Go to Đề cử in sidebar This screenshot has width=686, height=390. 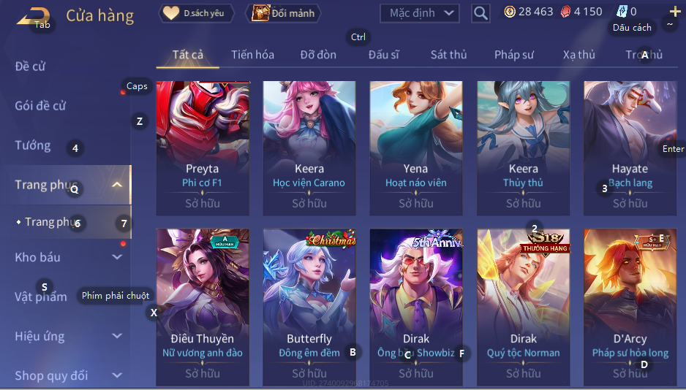tap(30, 66)
